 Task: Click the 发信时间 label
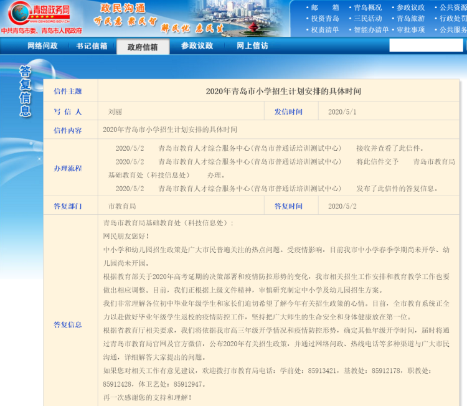click(288, 111)
